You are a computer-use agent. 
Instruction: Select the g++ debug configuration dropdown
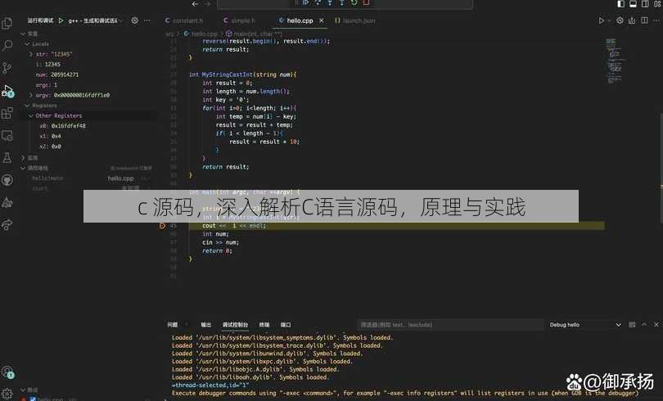point(96,20)
